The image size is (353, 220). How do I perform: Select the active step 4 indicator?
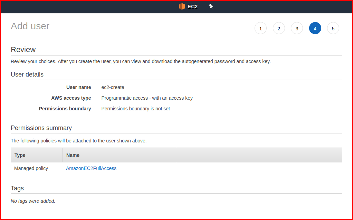[x=315, y=28]
